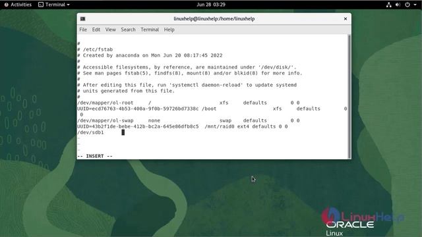Click the 'Created by anaconda' line

150,55
